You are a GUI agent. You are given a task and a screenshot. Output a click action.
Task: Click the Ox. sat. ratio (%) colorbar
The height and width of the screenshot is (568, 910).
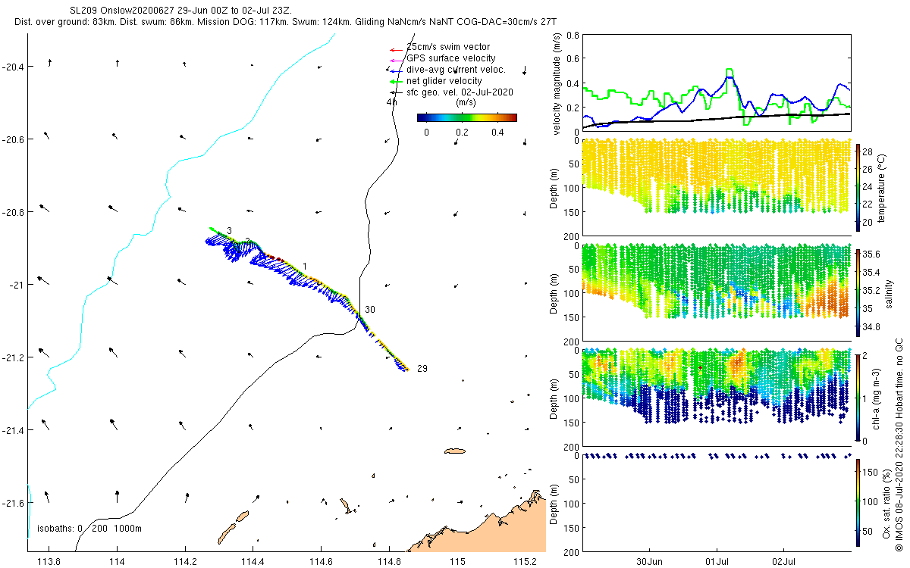pos(858,501)
